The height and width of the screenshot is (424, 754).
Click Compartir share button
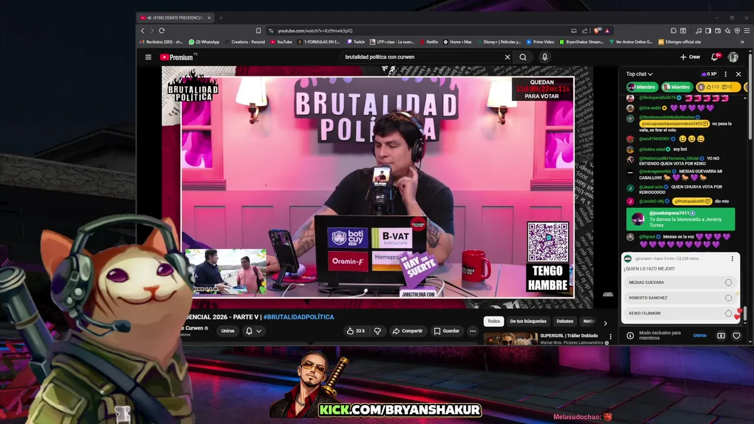pos(408,331)
